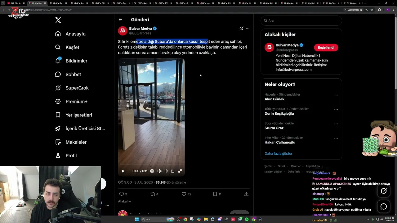Screen dimensions: 397x223
Task: Open Discord from taskbar
Action: [220, 219]
